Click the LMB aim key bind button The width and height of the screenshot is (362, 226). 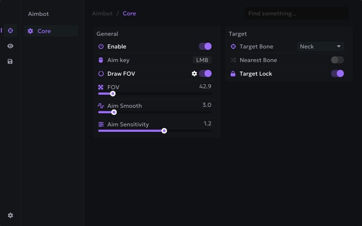point(202,60)
